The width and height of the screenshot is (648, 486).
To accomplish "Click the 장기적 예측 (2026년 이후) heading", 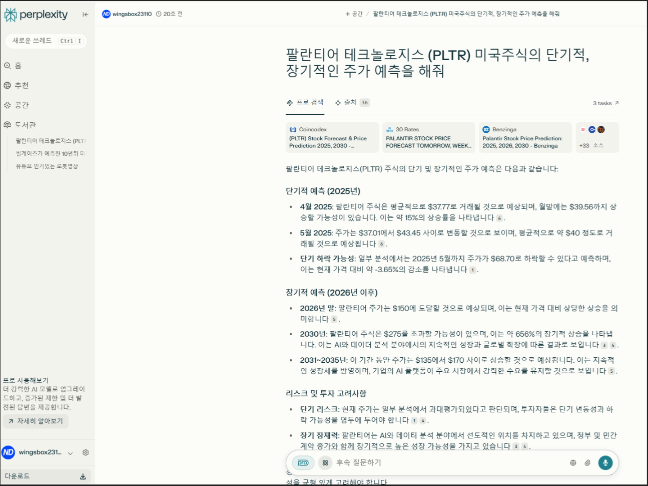I will tap(332, 293).
